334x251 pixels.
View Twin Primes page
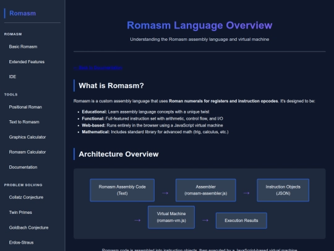20,213
